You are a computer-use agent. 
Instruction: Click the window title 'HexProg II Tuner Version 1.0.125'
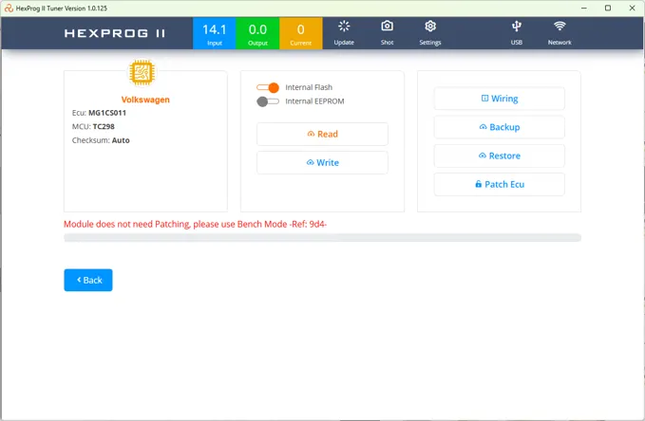62,9
